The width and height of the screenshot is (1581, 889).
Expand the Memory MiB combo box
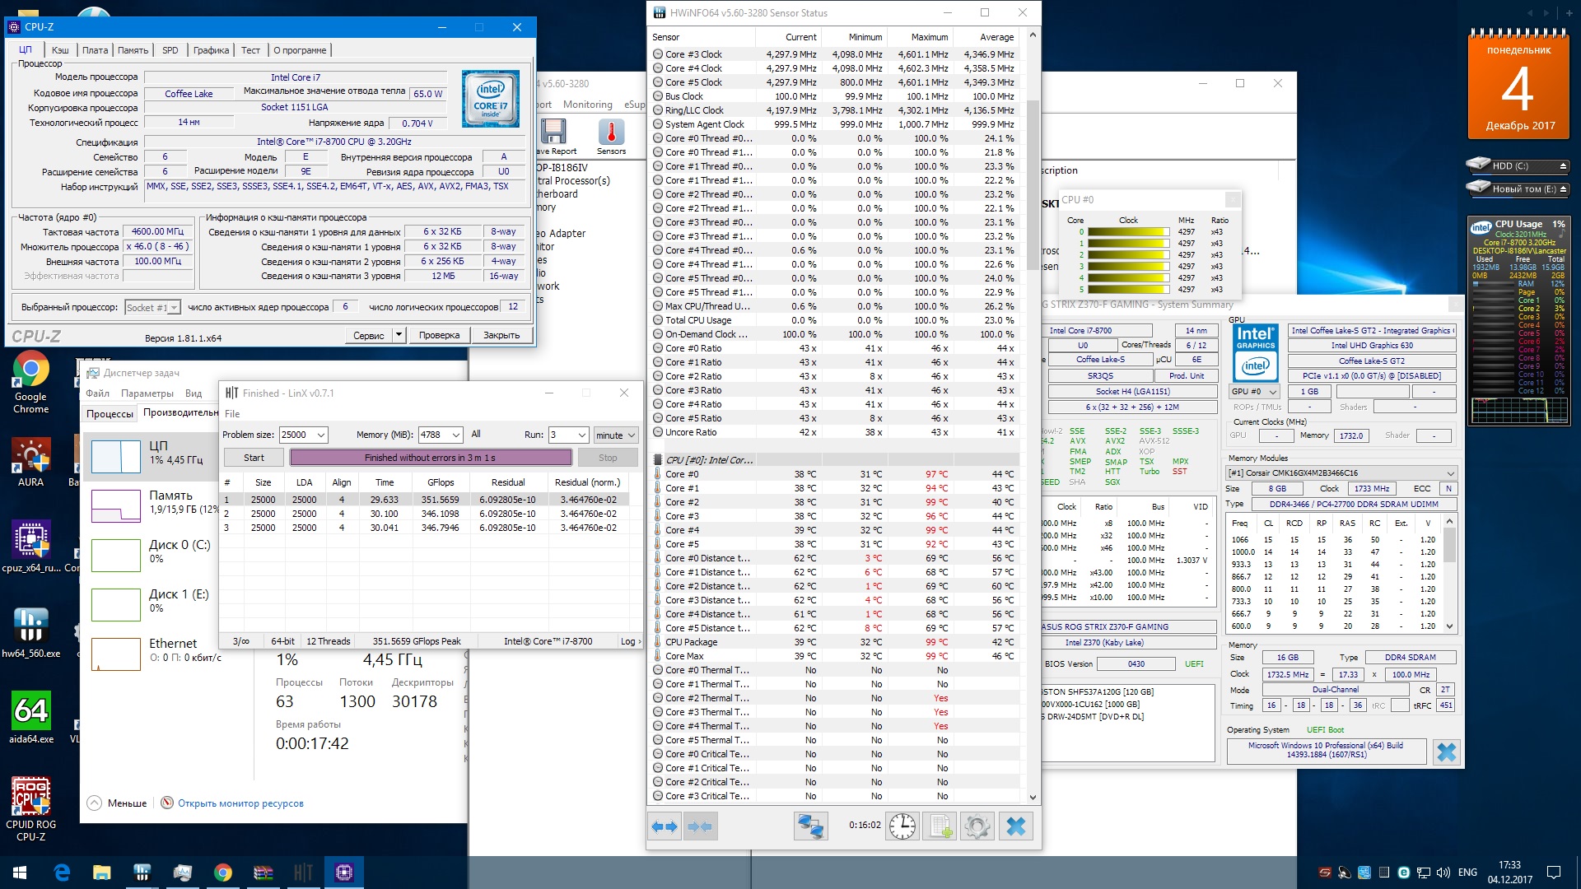[455, 435]
